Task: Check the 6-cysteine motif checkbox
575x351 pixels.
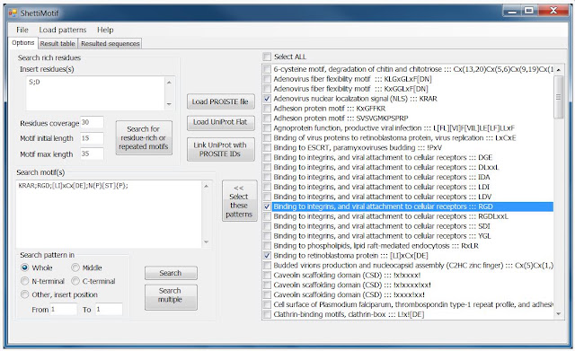Action: (x=267, y=69)
